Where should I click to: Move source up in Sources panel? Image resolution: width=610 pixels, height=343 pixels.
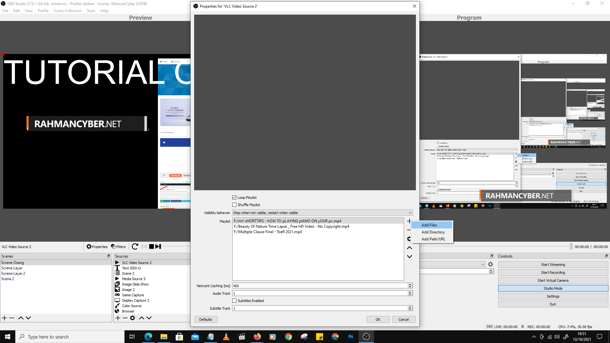tap(142, 318)
